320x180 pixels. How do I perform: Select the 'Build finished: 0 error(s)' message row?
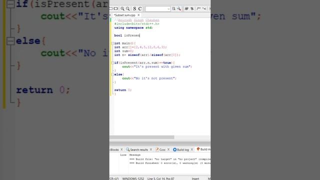[170, 163]
